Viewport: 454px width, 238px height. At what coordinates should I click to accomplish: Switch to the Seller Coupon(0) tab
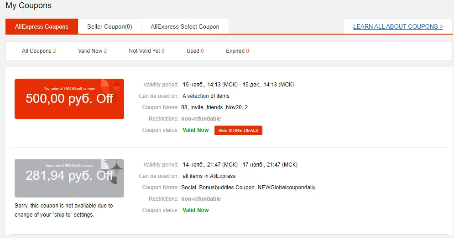[x=110, y=26]
